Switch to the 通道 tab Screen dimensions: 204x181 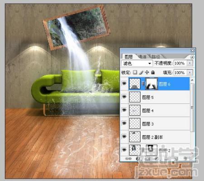(x=142, y=57)
